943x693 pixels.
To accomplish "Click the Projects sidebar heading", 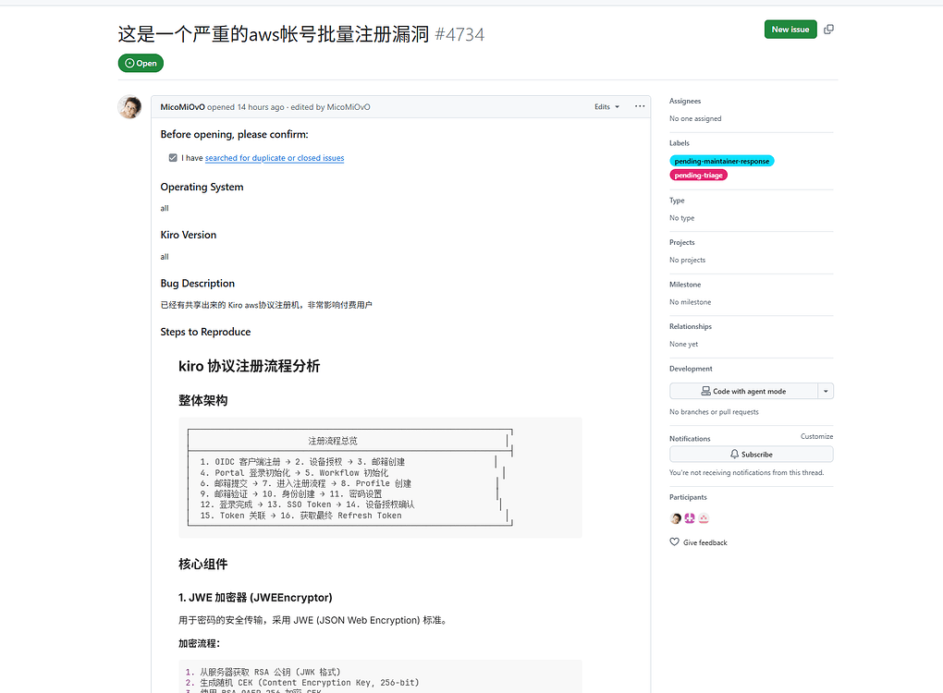I will click(682, 242).
